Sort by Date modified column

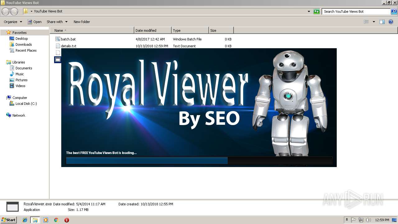coord(153,30)
